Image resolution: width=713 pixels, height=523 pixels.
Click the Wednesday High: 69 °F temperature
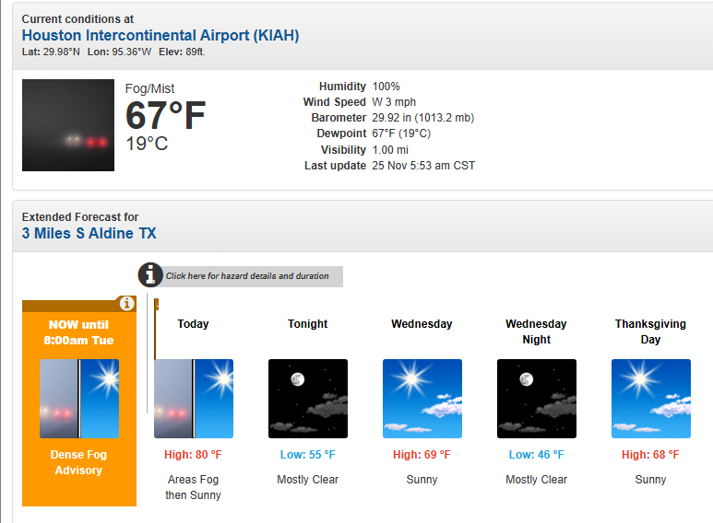(422, 455)
